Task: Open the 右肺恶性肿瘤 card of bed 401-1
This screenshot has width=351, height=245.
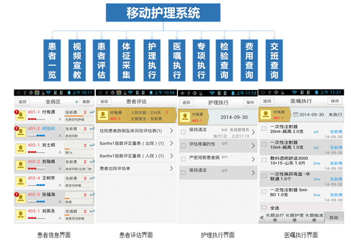Action: [79, 116]
